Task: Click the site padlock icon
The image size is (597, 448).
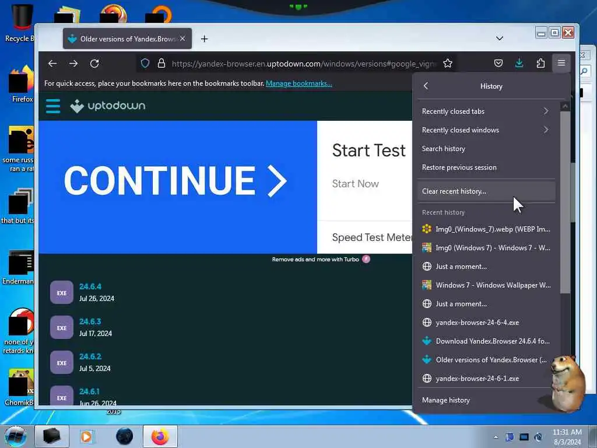Action: (161, 63)
